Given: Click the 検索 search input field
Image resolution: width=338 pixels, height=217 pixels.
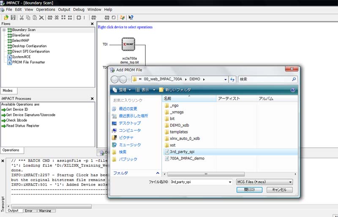Looking at the screenshot, I should click(265, 79).
